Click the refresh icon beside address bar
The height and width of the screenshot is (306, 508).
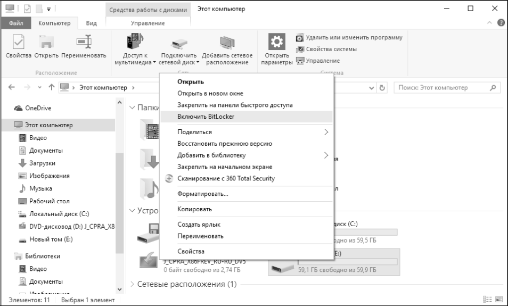pos(383,87)
